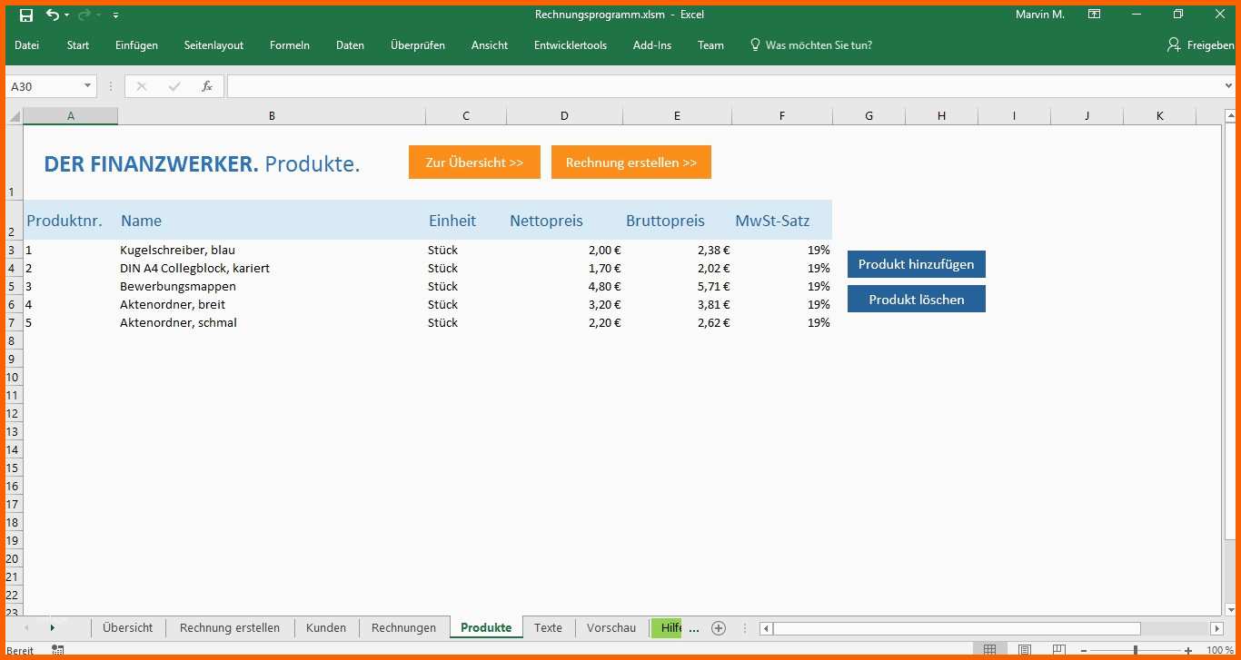The width and height of the screenshot is (1241, 660).
Task: Click the Produkt löschen button
Action: [917, 299]
